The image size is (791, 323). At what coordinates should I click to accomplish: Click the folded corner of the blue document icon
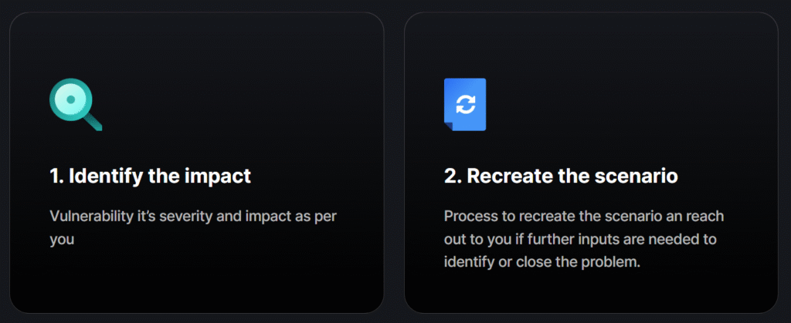[450, 126]
